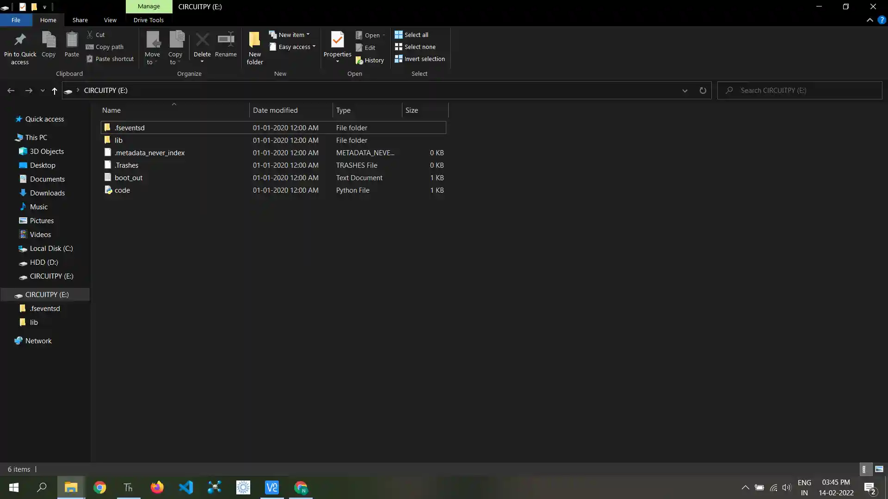Click the Rename icon in the ribbon

226,40
